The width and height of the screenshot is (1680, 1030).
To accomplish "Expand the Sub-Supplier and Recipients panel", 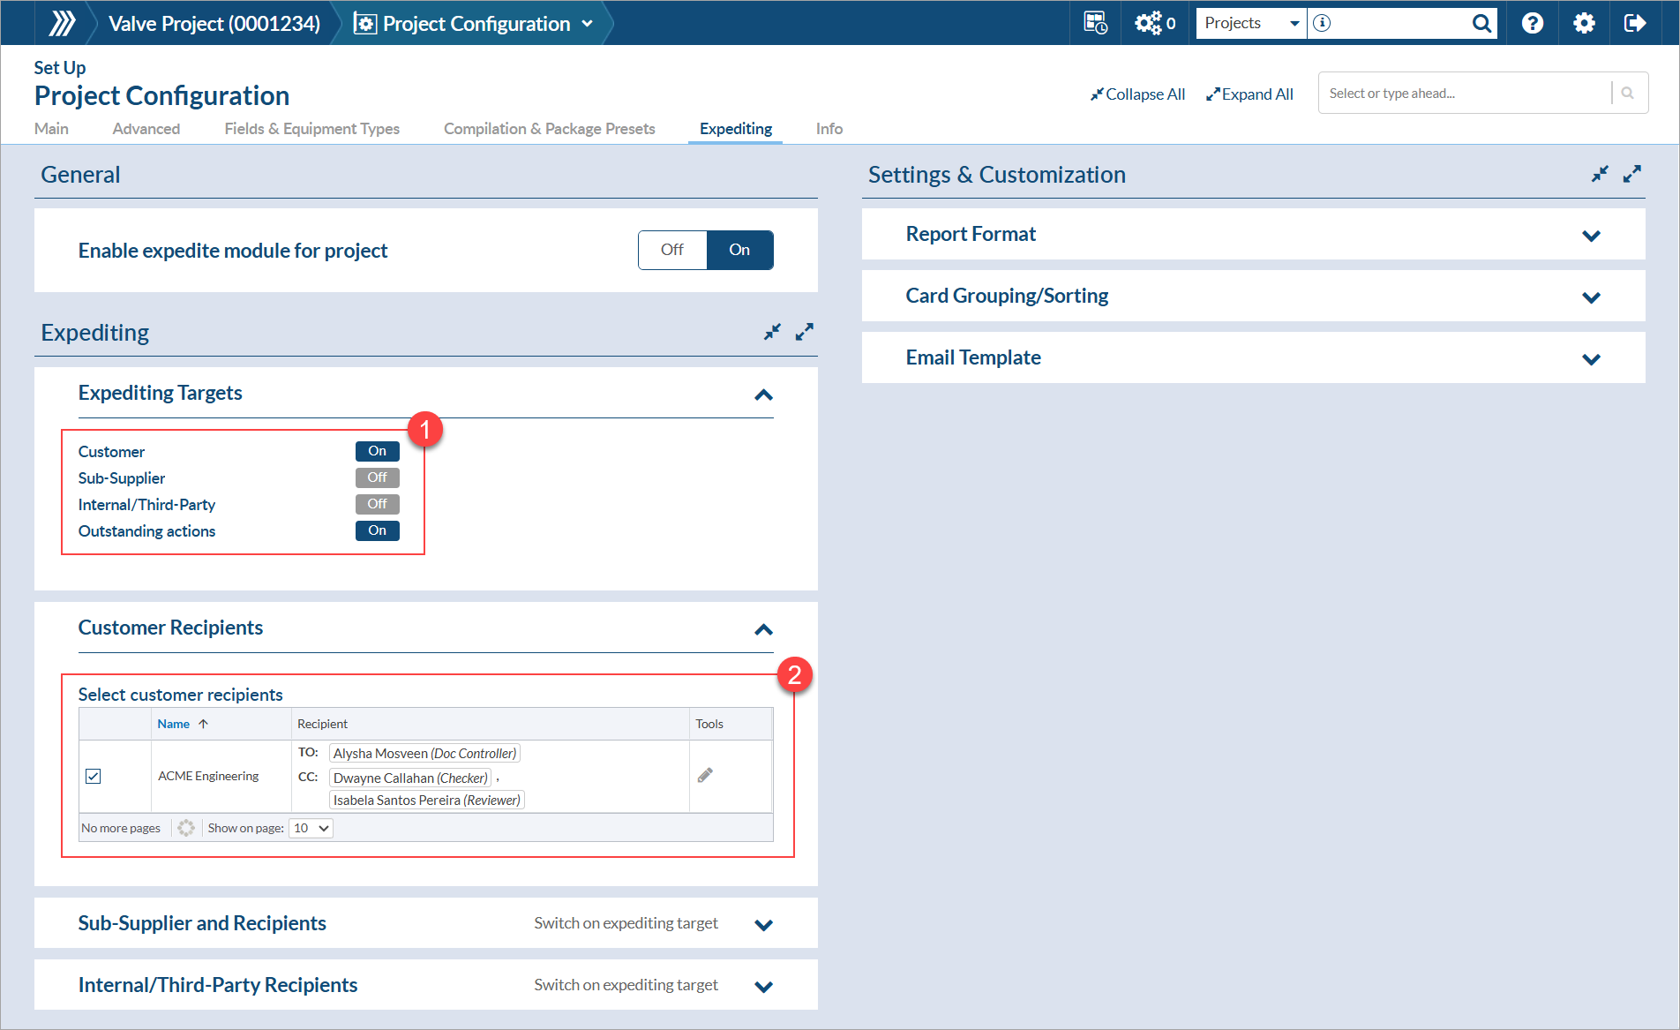I will (x=764, y=924).
